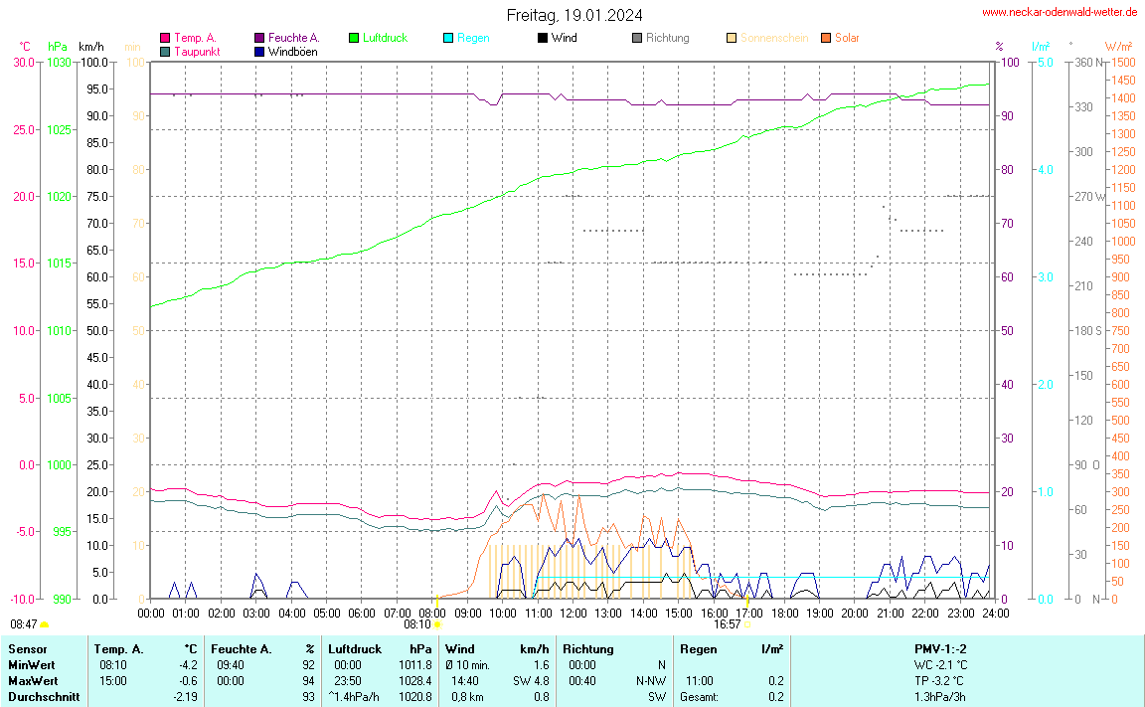Click the PMV-1:-2 header text
The width and height of the screenshot is (1145, 707).
(941, 649)
